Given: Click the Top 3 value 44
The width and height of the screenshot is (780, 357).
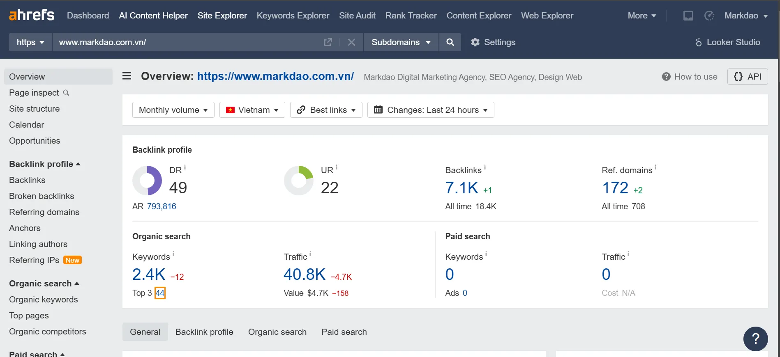Looking at the screenshot, I should [160, 293].
